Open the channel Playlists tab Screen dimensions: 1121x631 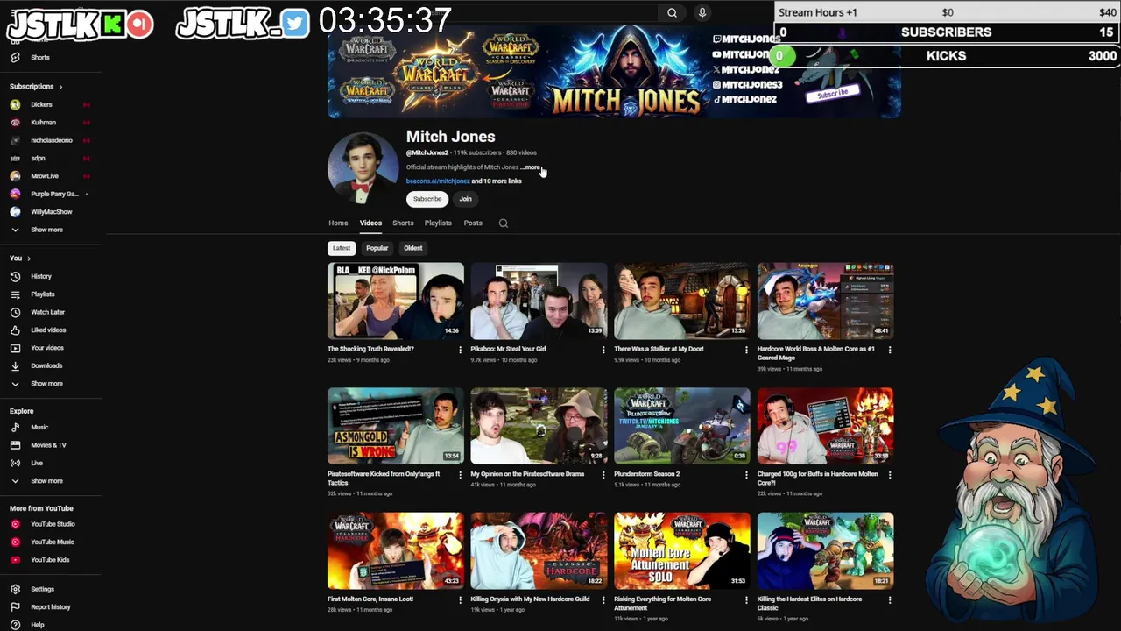(x=438, y=223)
